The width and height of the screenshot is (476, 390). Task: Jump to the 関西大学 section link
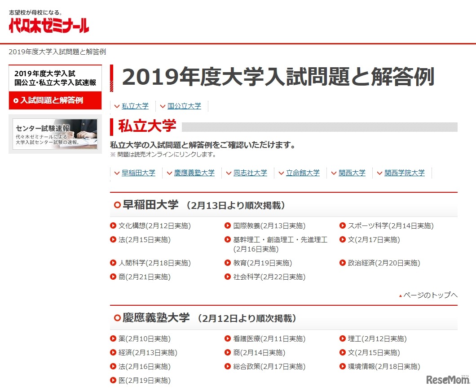pos(352,173)
